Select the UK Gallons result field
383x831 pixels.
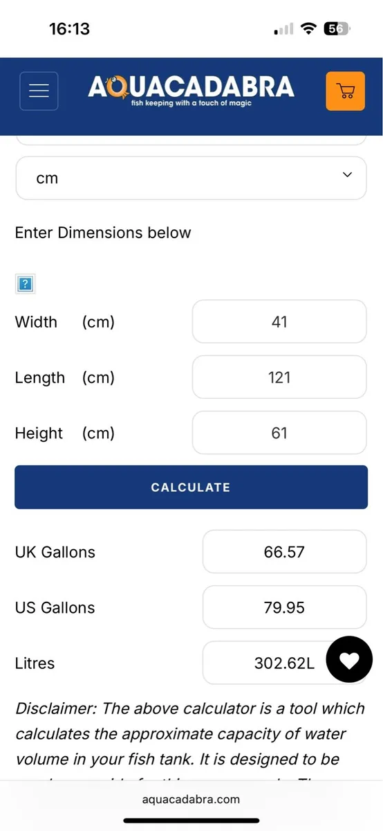284,552
